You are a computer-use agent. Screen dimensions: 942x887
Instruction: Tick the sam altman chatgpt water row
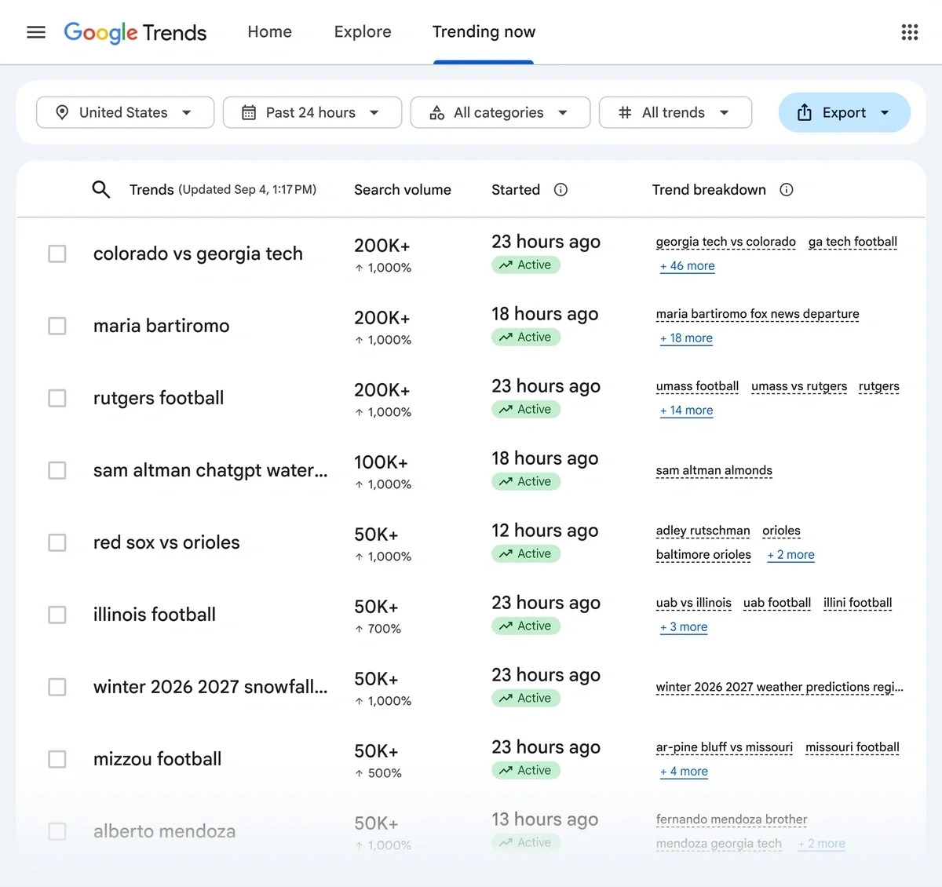click(57, 470)
